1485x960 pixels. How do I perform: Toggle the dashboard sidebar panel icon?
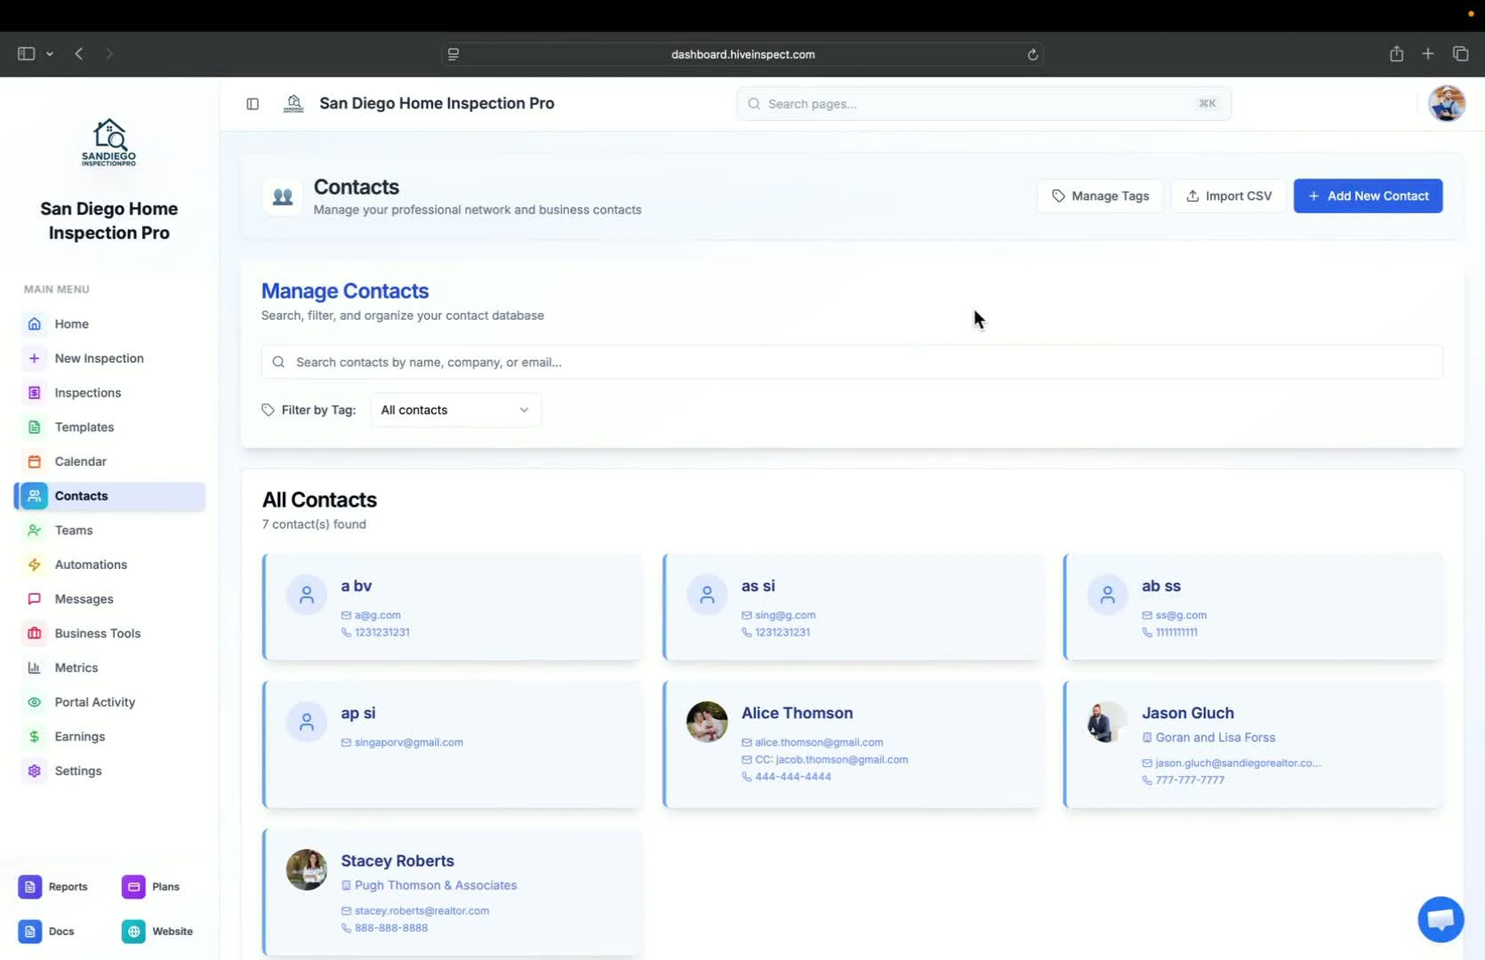coord(253,104)
